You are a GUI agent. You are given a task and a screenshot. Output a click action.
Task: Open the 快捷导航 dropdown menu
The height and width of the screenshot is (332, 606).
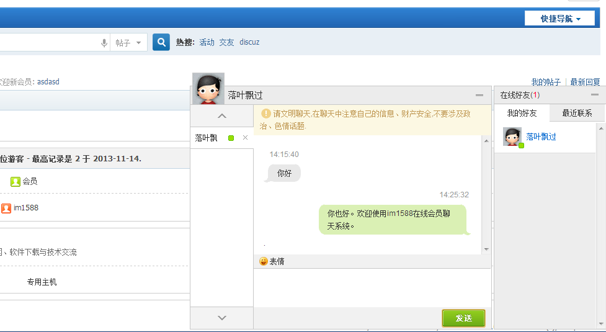[x=559, y=19]
